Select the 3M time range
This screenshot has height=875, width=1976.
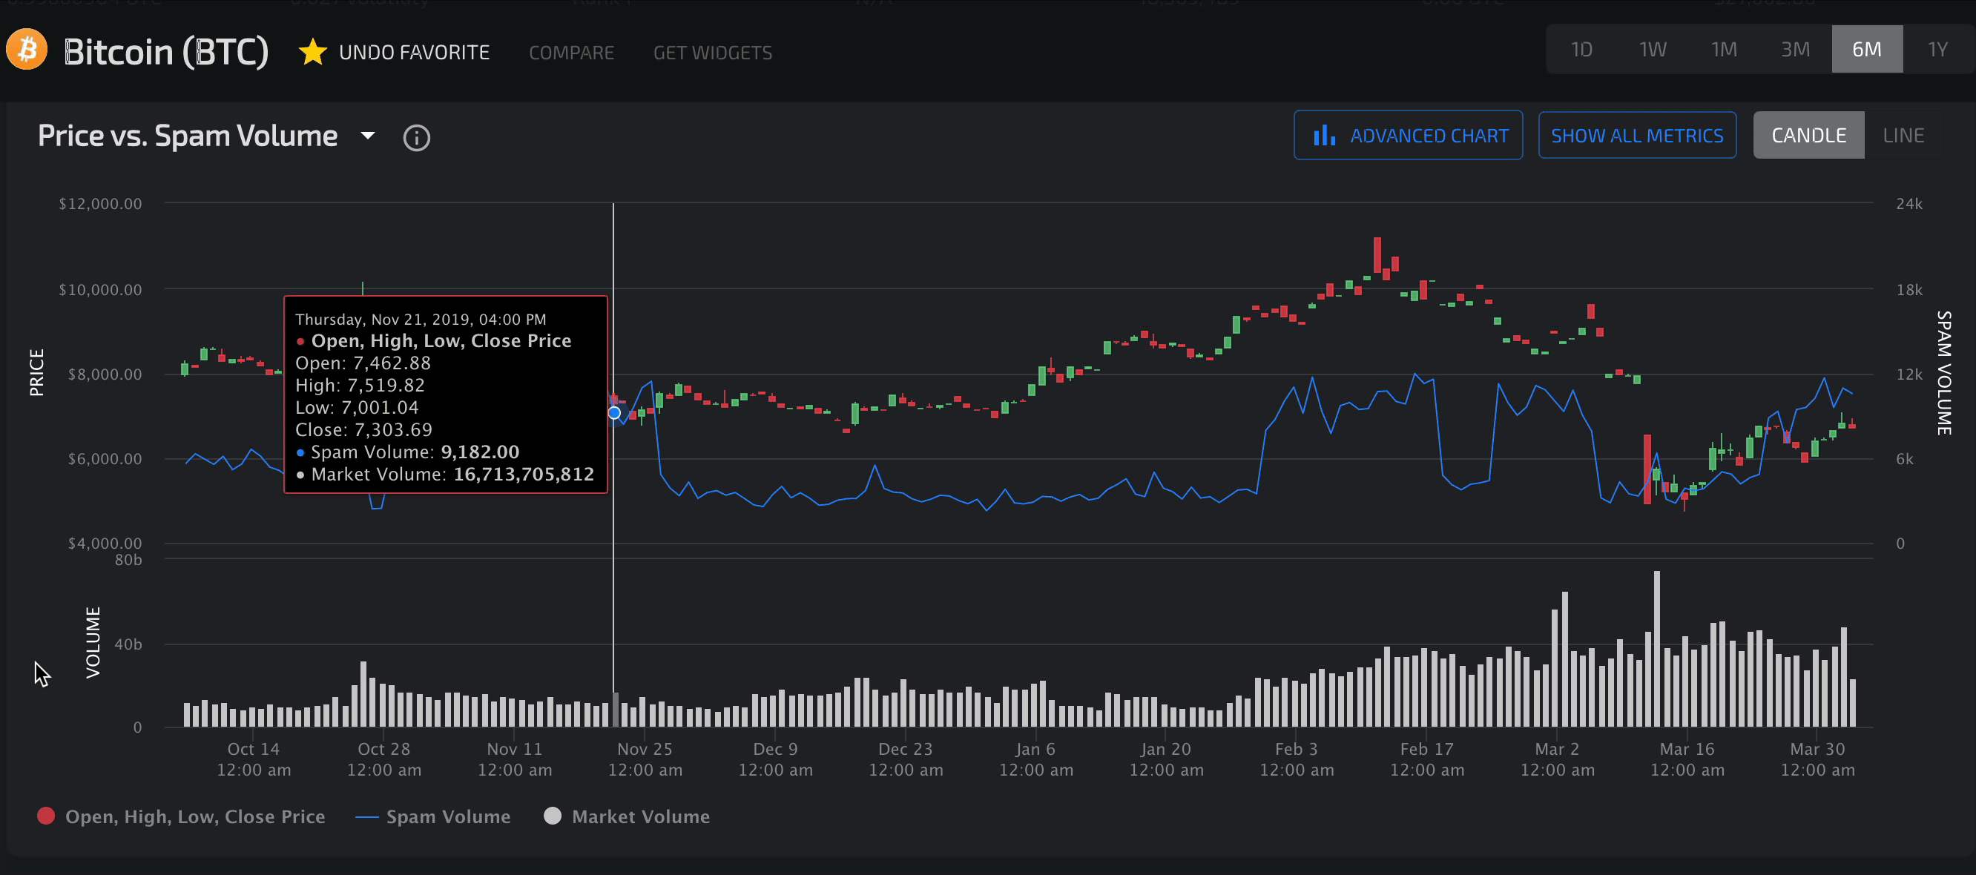1796,49
